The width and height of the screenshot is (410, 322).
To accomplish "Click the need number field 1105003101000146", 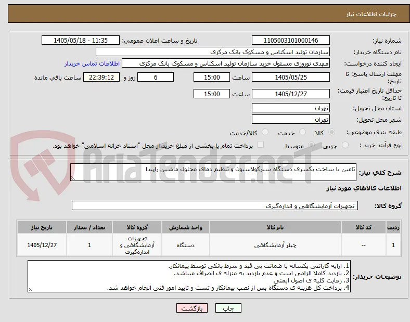I will click(x=290, y=40).
